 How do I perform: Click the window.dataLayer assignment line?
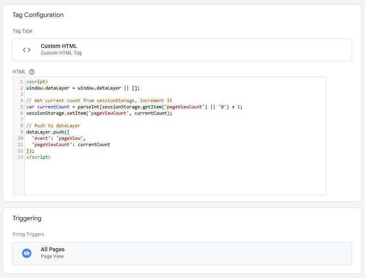pyautogui.click(x=83, y=88)
